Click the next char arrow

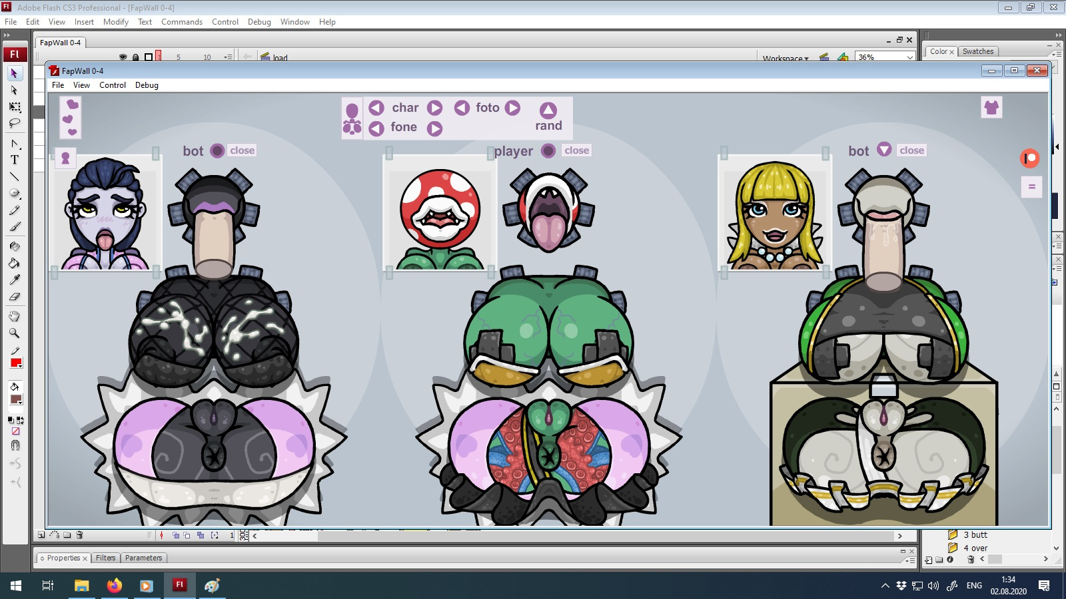(434, 108)
